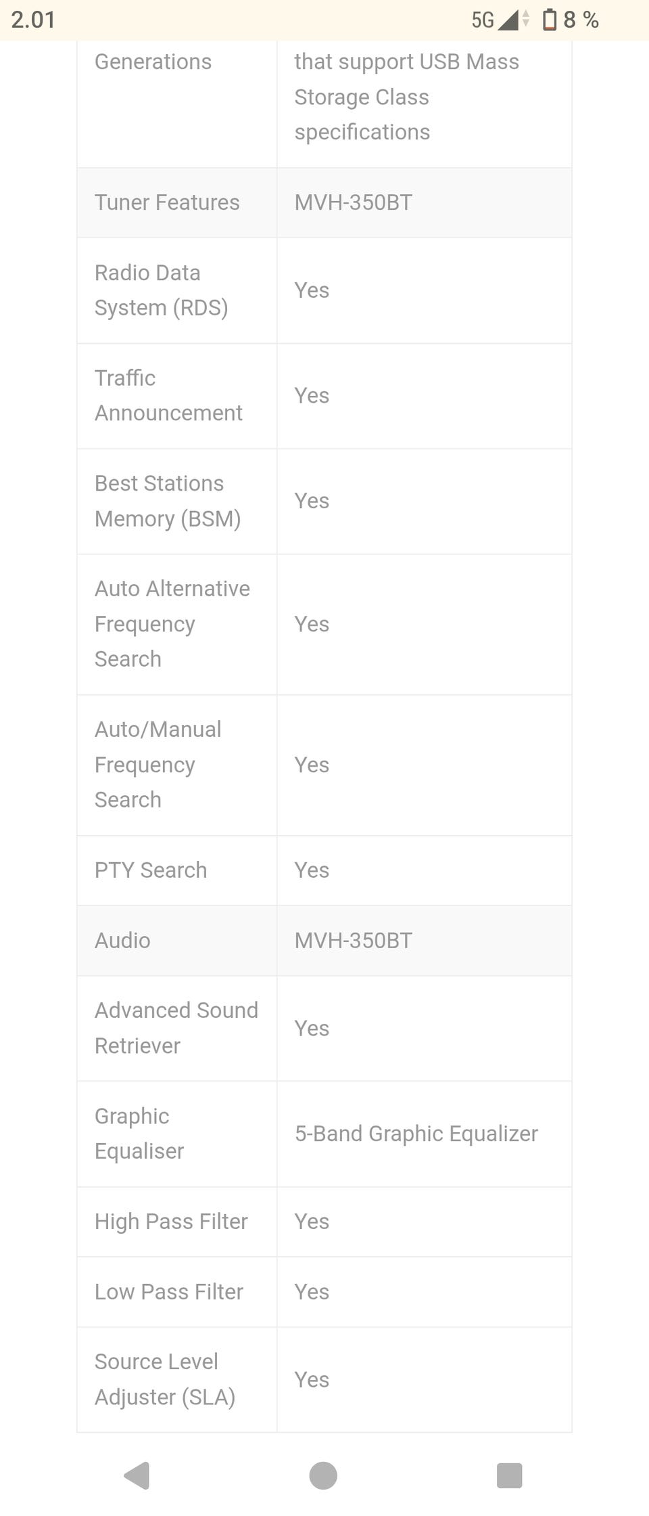Select the Low Pass Filter label
649x1516 pixels.
pos(169,1291)
